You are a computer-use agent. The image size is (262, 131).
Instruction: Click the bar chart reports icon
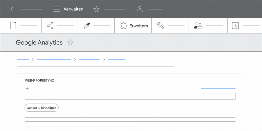point(235,26)
